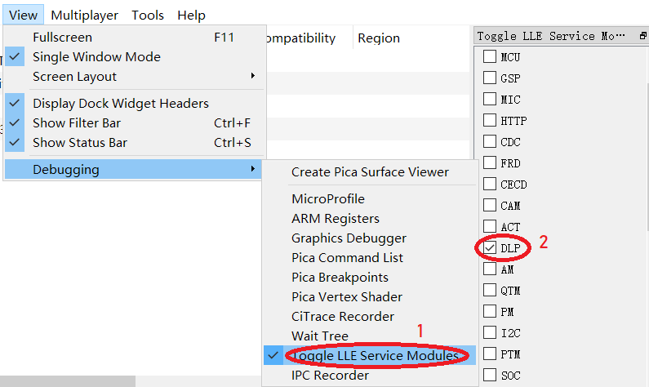The height and width of the screenshot is (387, 649).
Task: Open the Tools menu
Action: pos(148,15)
